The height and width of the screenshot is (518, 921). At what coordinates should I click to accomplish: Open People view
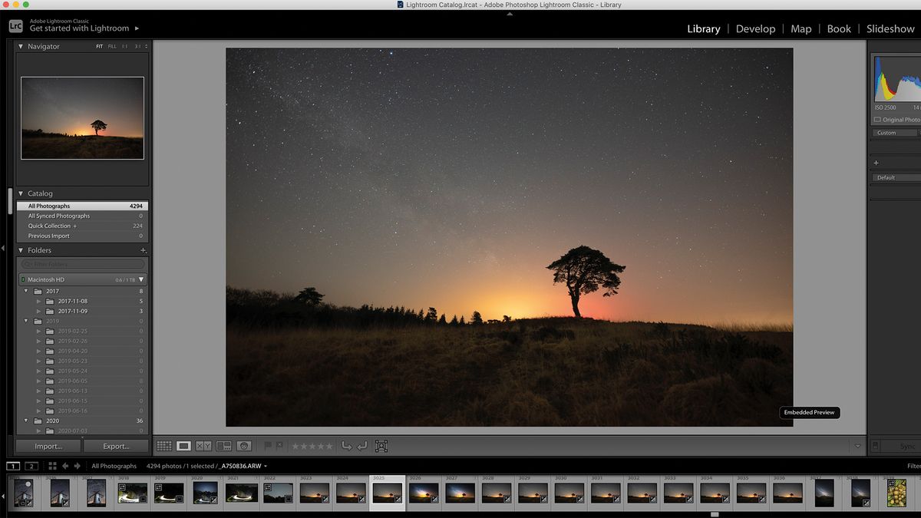244,446
